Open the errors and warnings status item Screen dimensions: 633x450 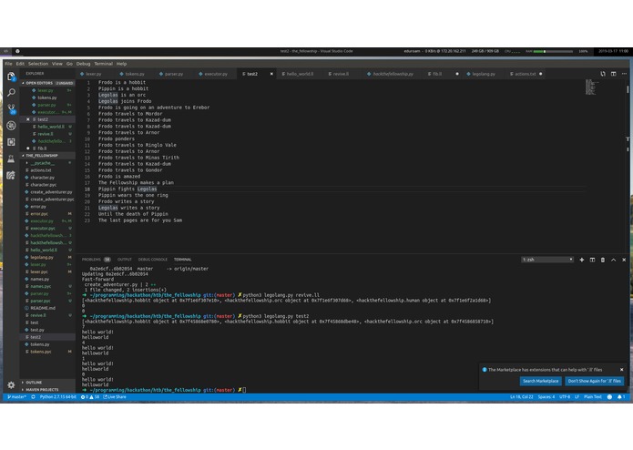point(89,397)
